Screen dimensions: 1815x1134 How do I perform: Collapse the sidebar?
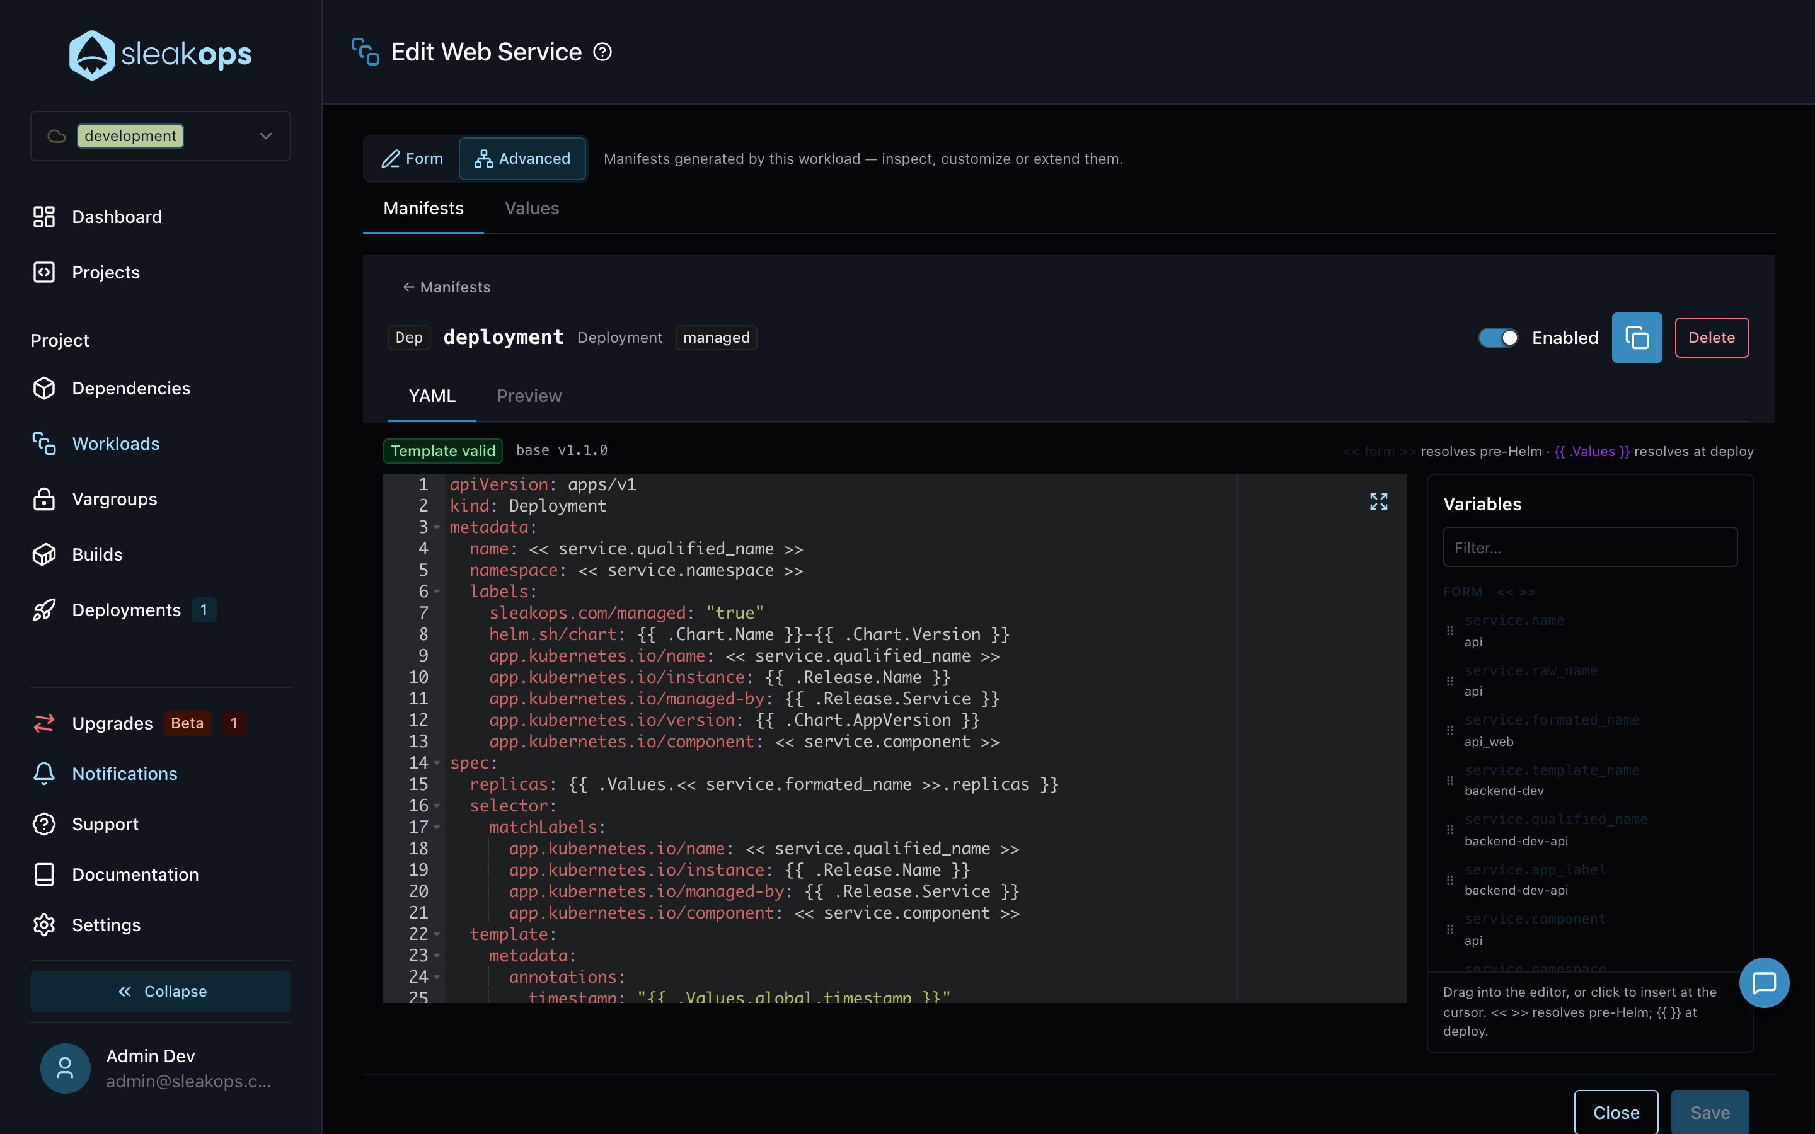[161, 992]
